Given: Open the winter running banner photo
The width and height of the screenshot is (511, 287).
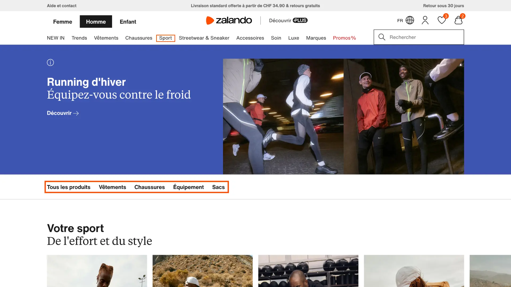Looking at the screenshot, I should tap(343, 116).
